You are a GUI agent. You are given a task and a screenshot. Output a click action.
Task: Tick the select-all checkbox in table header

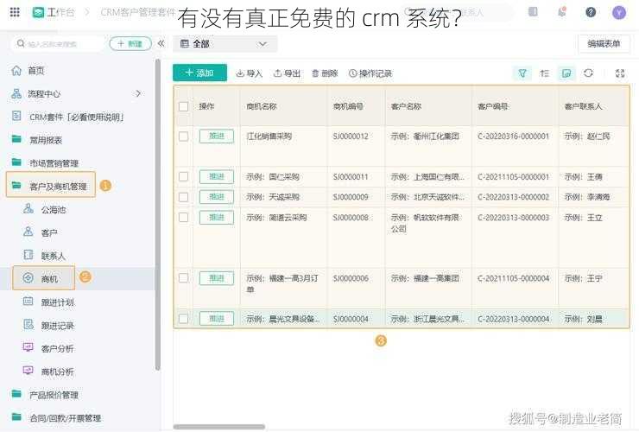[183, 106]
